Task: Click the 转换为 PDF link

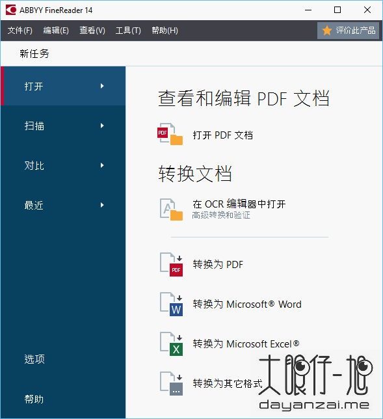Action: 218,265
